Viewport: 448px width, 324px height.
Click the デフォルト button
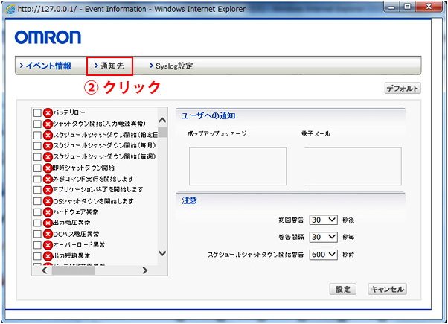point(403,89)
